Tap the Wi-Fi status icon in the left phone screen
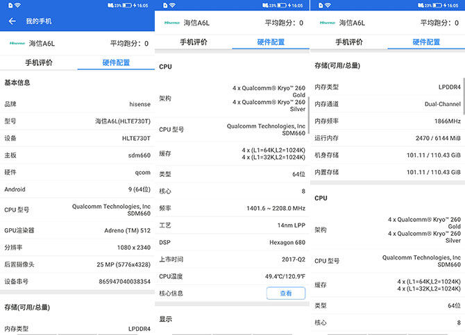 coord(17,6)
